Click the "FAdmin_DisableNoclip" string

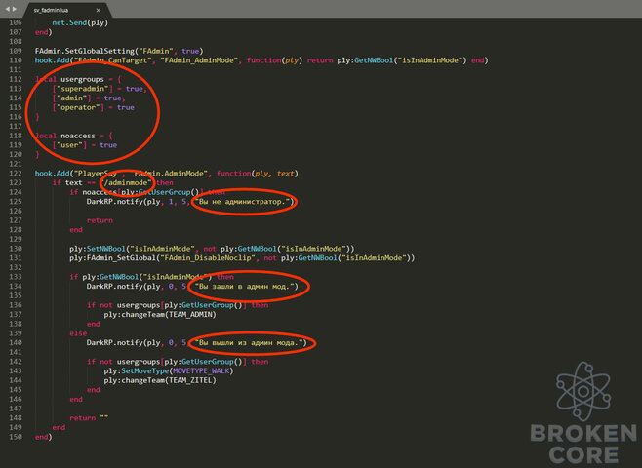208,258
